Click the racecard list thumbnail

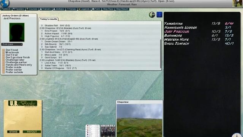pyautogui.click(x=93, y=131)
